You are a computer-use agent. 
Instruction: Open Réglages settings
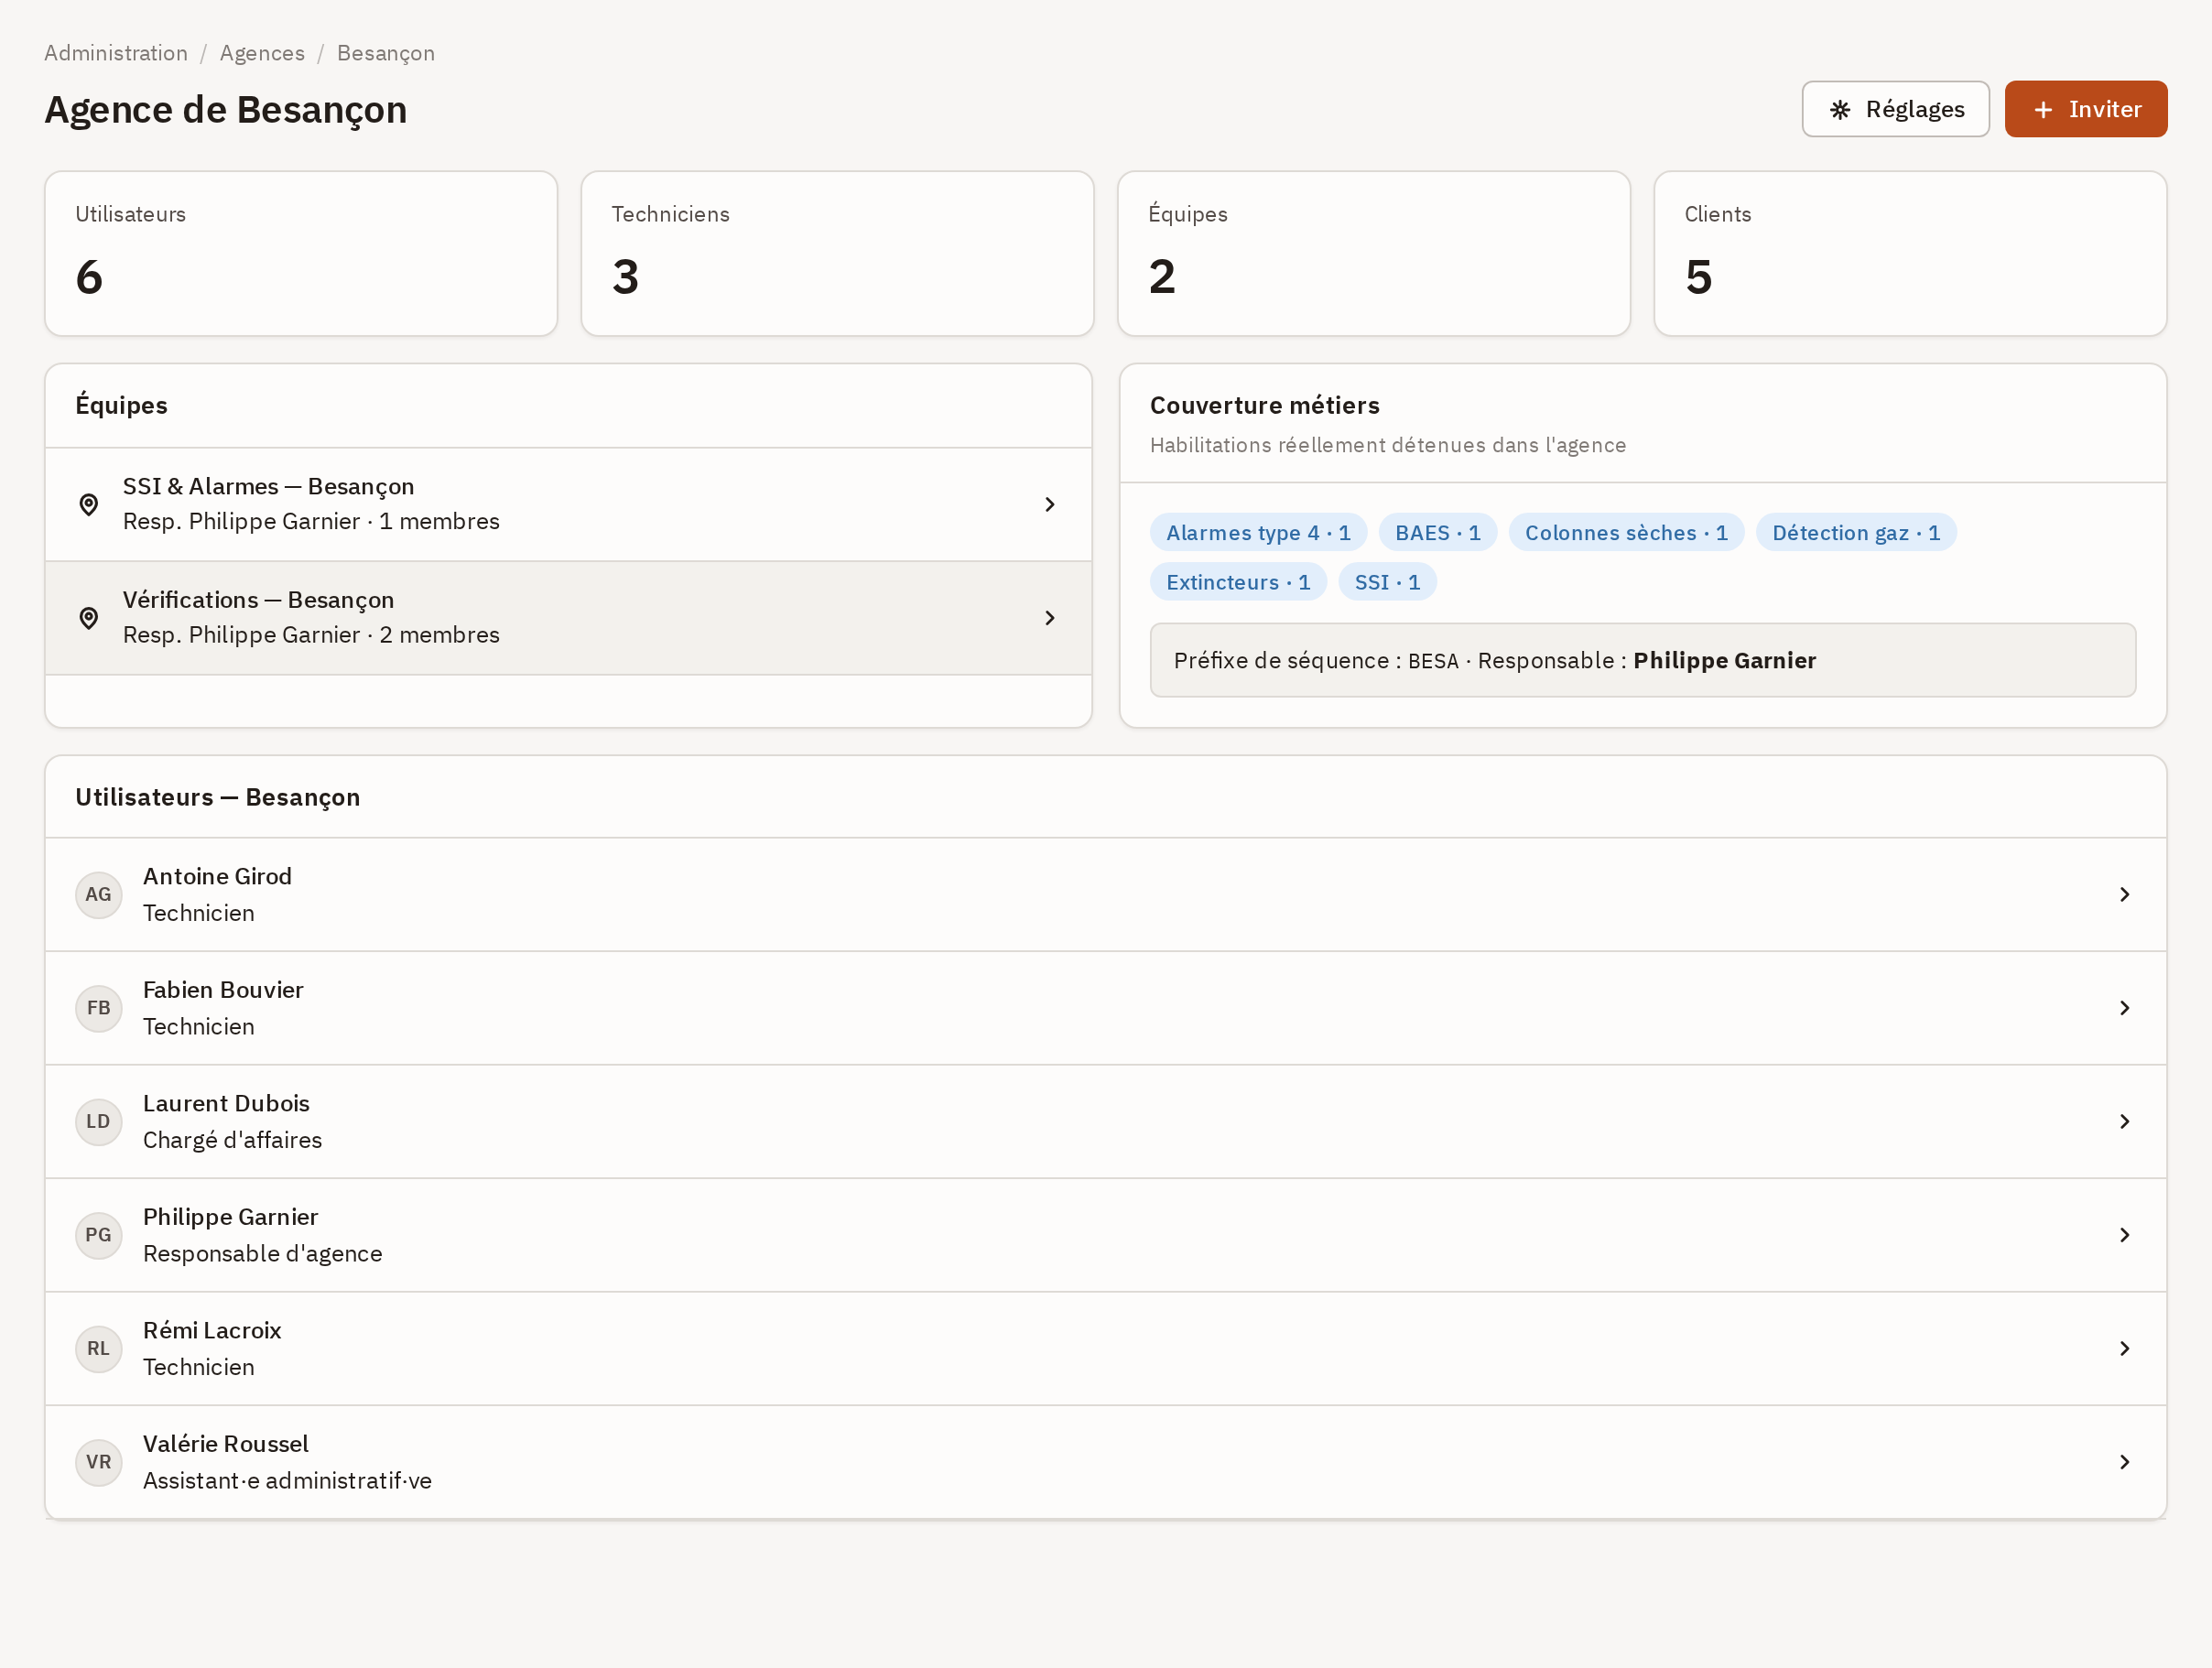[x=1895, y=109]
